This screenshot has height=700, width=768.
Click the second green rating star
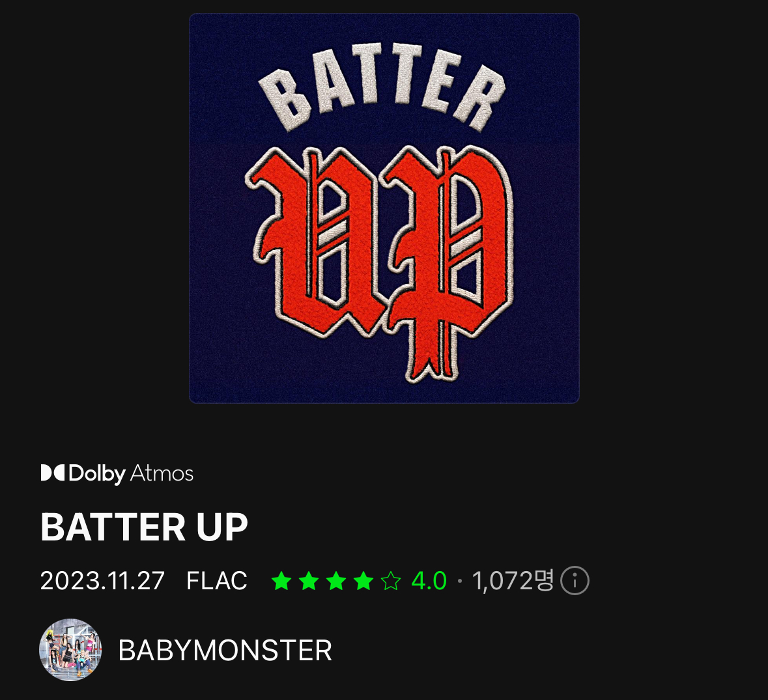(309, 581)
